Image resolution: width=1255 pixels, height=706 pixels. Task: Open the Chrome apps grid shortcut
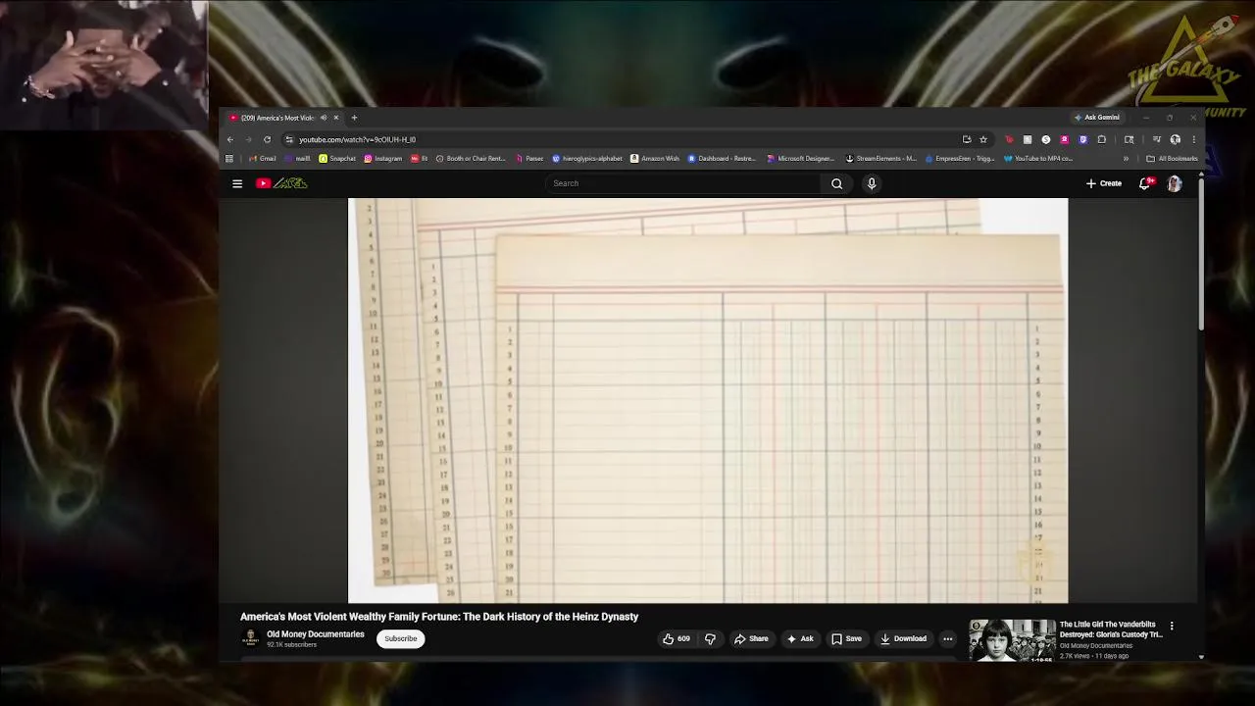pyautogui.click(x=229, y=159)
